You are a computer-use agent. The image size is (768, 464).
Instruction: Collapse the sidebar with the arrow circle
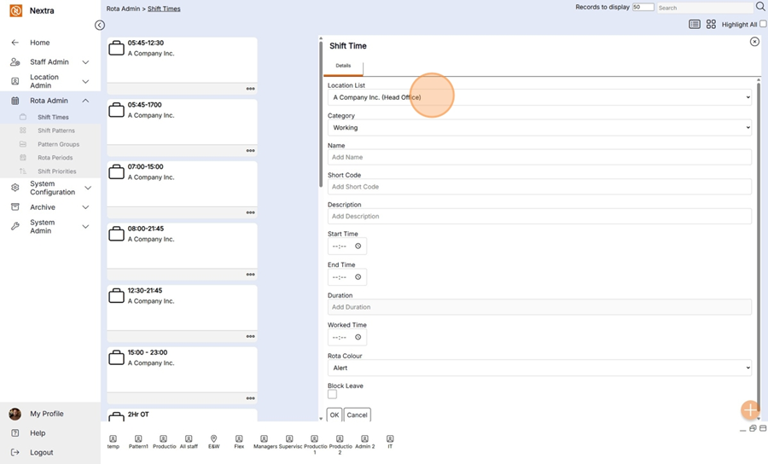100,25
